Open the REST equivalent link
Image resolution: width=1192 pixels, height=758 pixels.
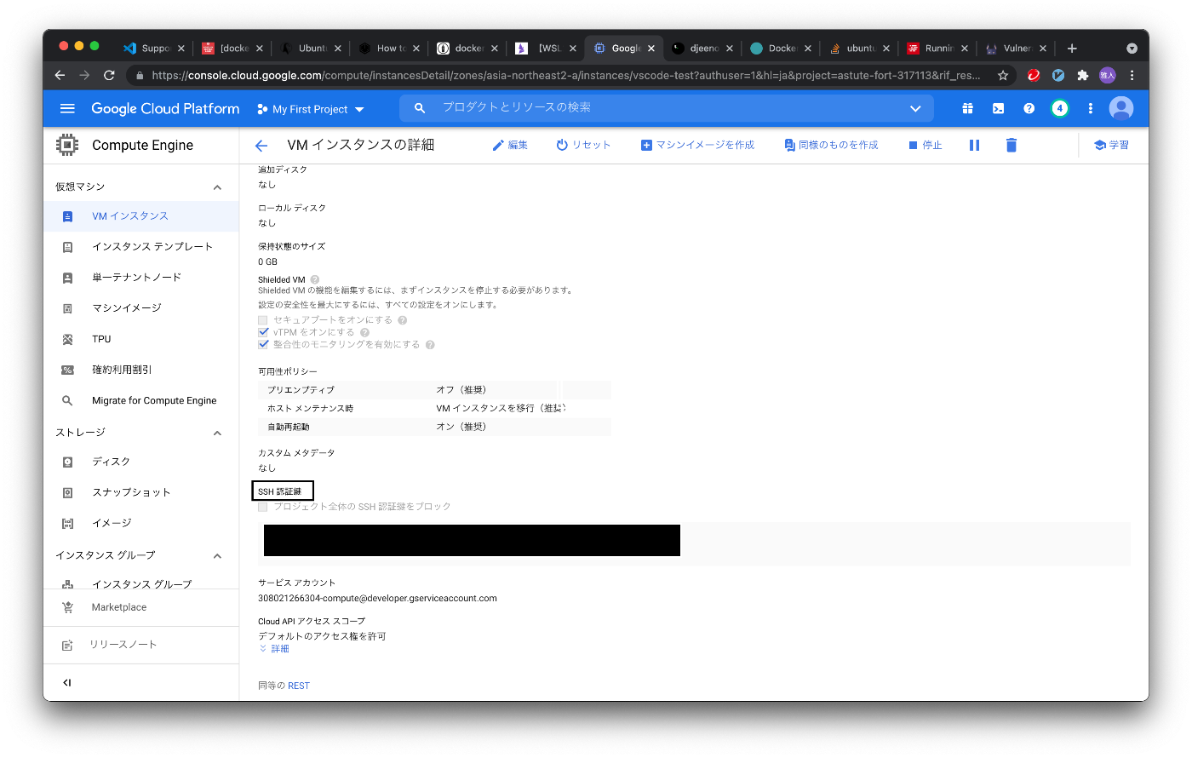(x=299, y=686)
